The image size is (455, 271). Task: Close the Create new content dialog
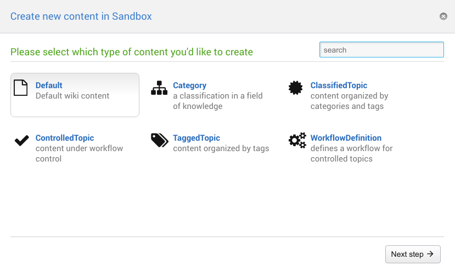click(443, 16)
